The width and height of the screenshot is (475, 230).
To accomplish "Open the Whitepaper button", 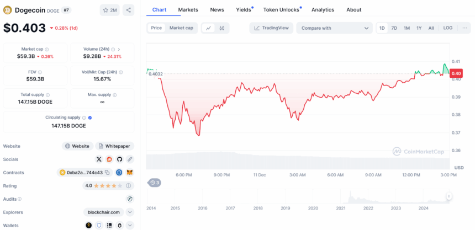I will click(x=115, y=146).
